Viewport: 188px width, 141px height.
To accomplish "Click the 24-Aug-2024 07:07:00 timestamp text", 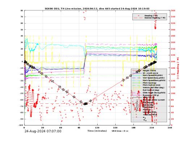I will click(43, 131).
